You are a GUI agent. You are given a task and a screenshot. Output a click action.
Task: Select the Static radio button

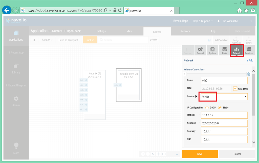click(x=220, y=107)
